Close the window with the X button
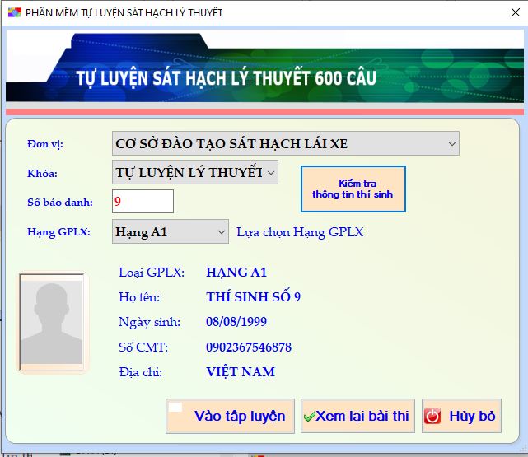This screenshot has width=528, height=457. pyautogui.click(x=515, y=12)
